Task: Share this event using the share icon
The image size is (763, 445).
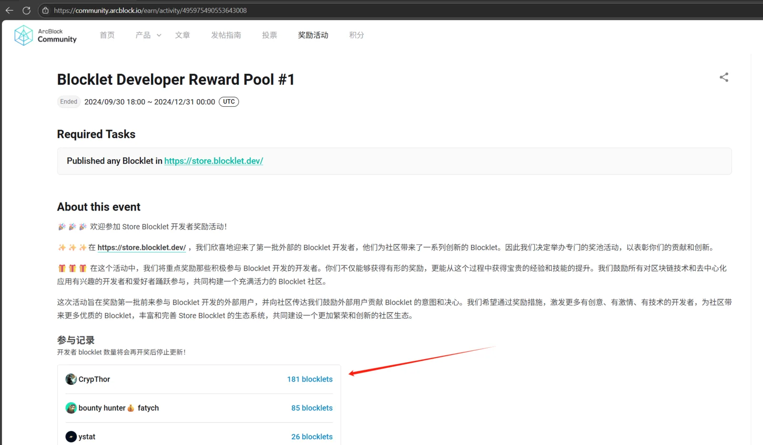Action: tap(724, 77)
